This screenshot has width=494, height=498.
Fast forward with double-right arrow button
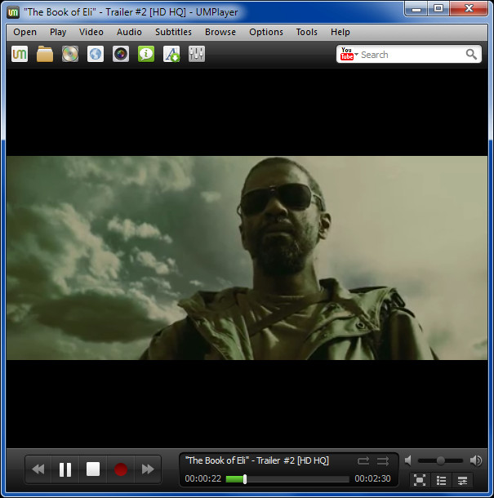pos(148,469)
